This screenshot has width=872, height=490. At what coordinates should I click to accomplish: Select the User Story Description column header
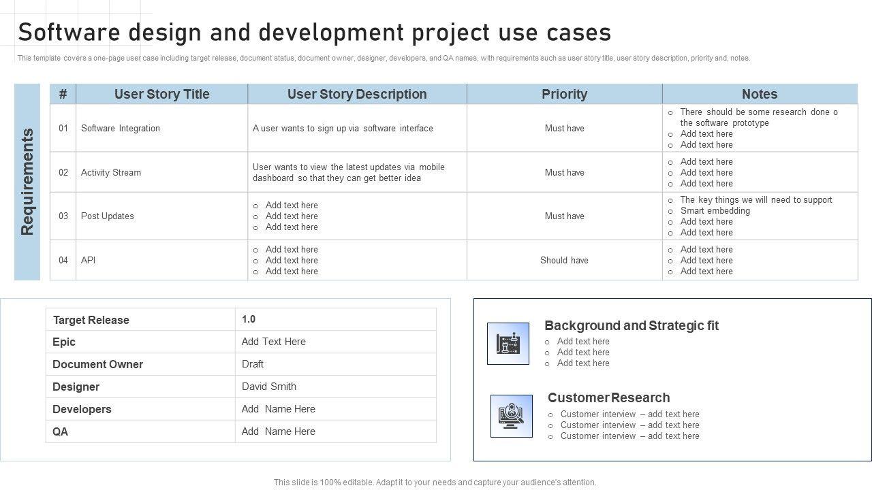coord(357,94)
